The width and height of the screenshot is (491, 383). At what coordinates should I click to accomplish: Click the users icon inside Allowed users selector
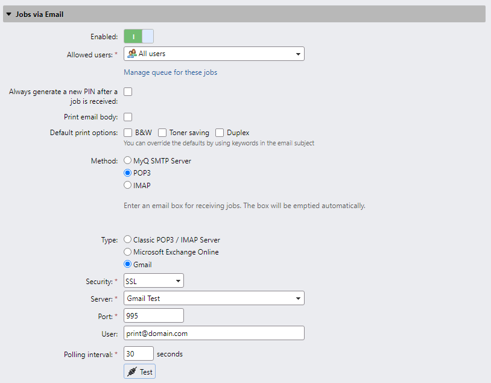[131, 54]
